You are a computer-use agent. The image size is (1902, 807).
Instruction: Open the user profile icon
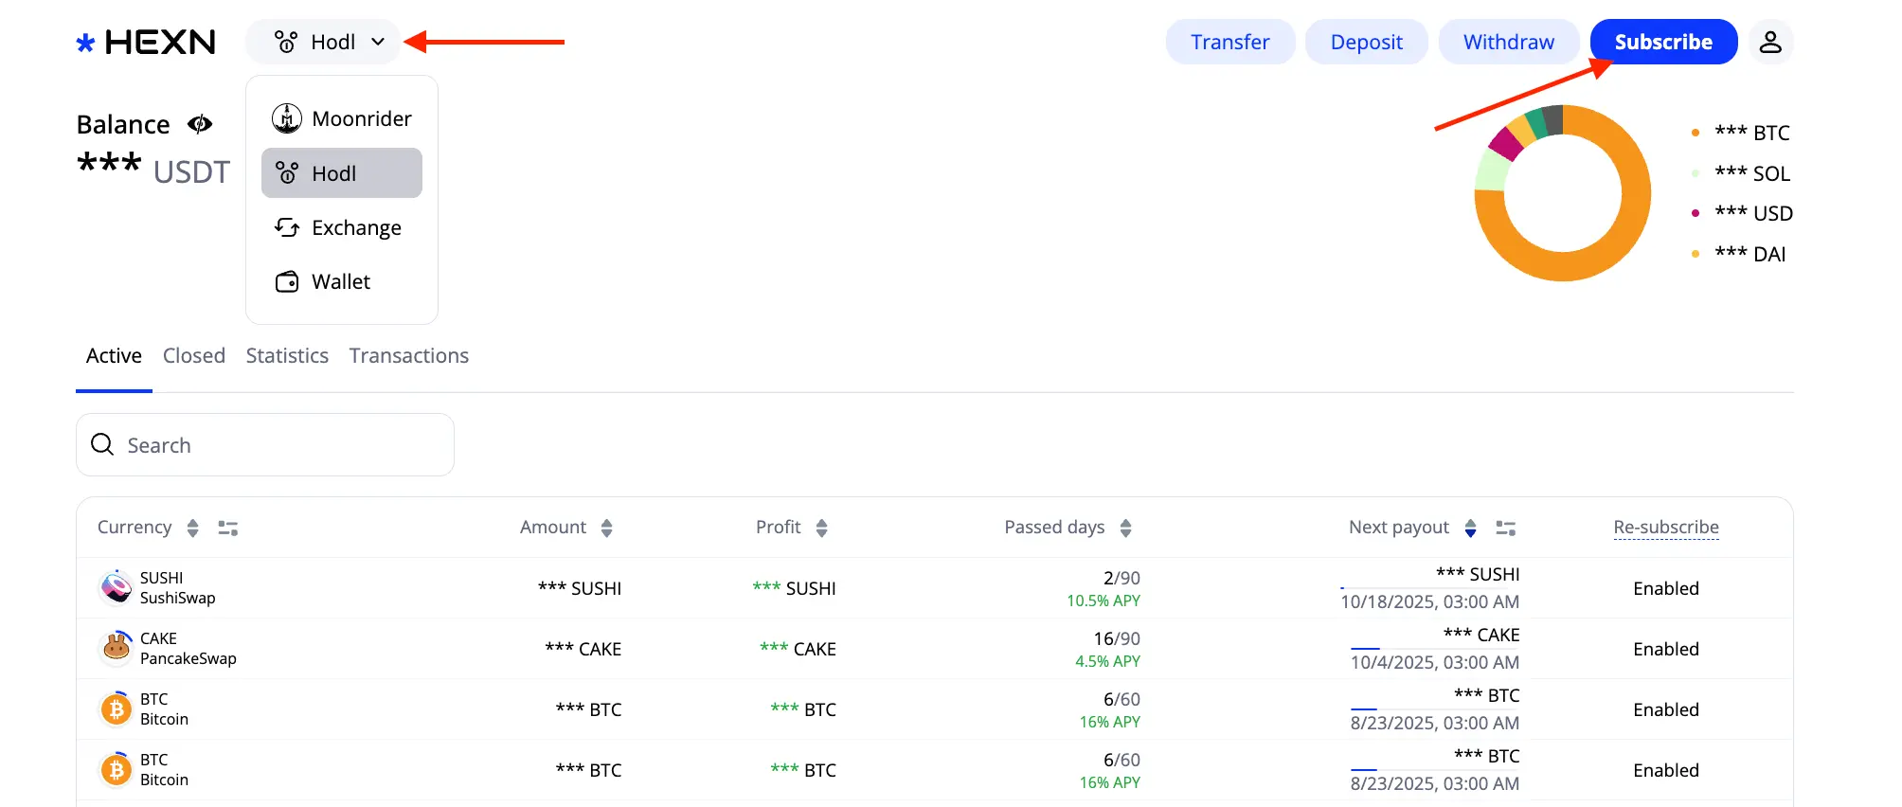point(1770,42)
